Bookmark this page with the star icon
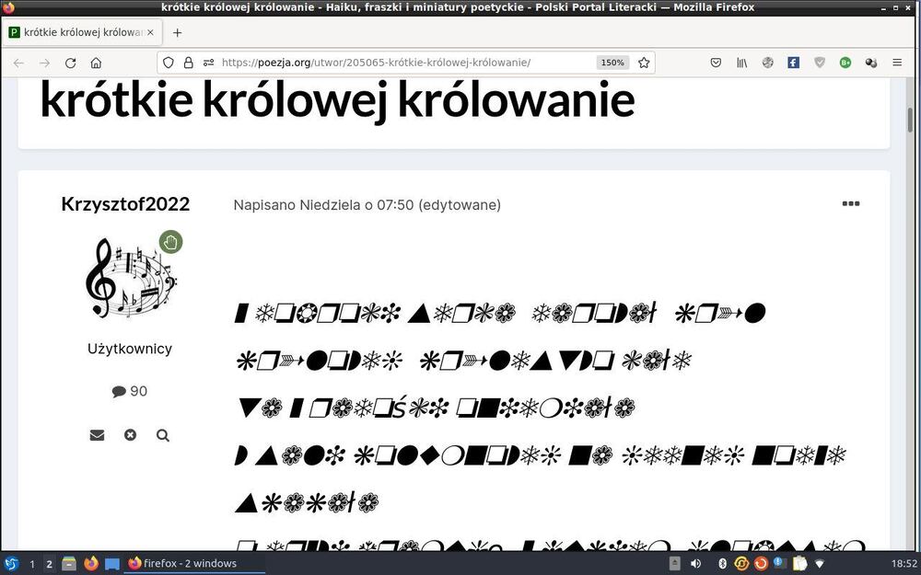921x575 pixels. [x=644, y=63]
